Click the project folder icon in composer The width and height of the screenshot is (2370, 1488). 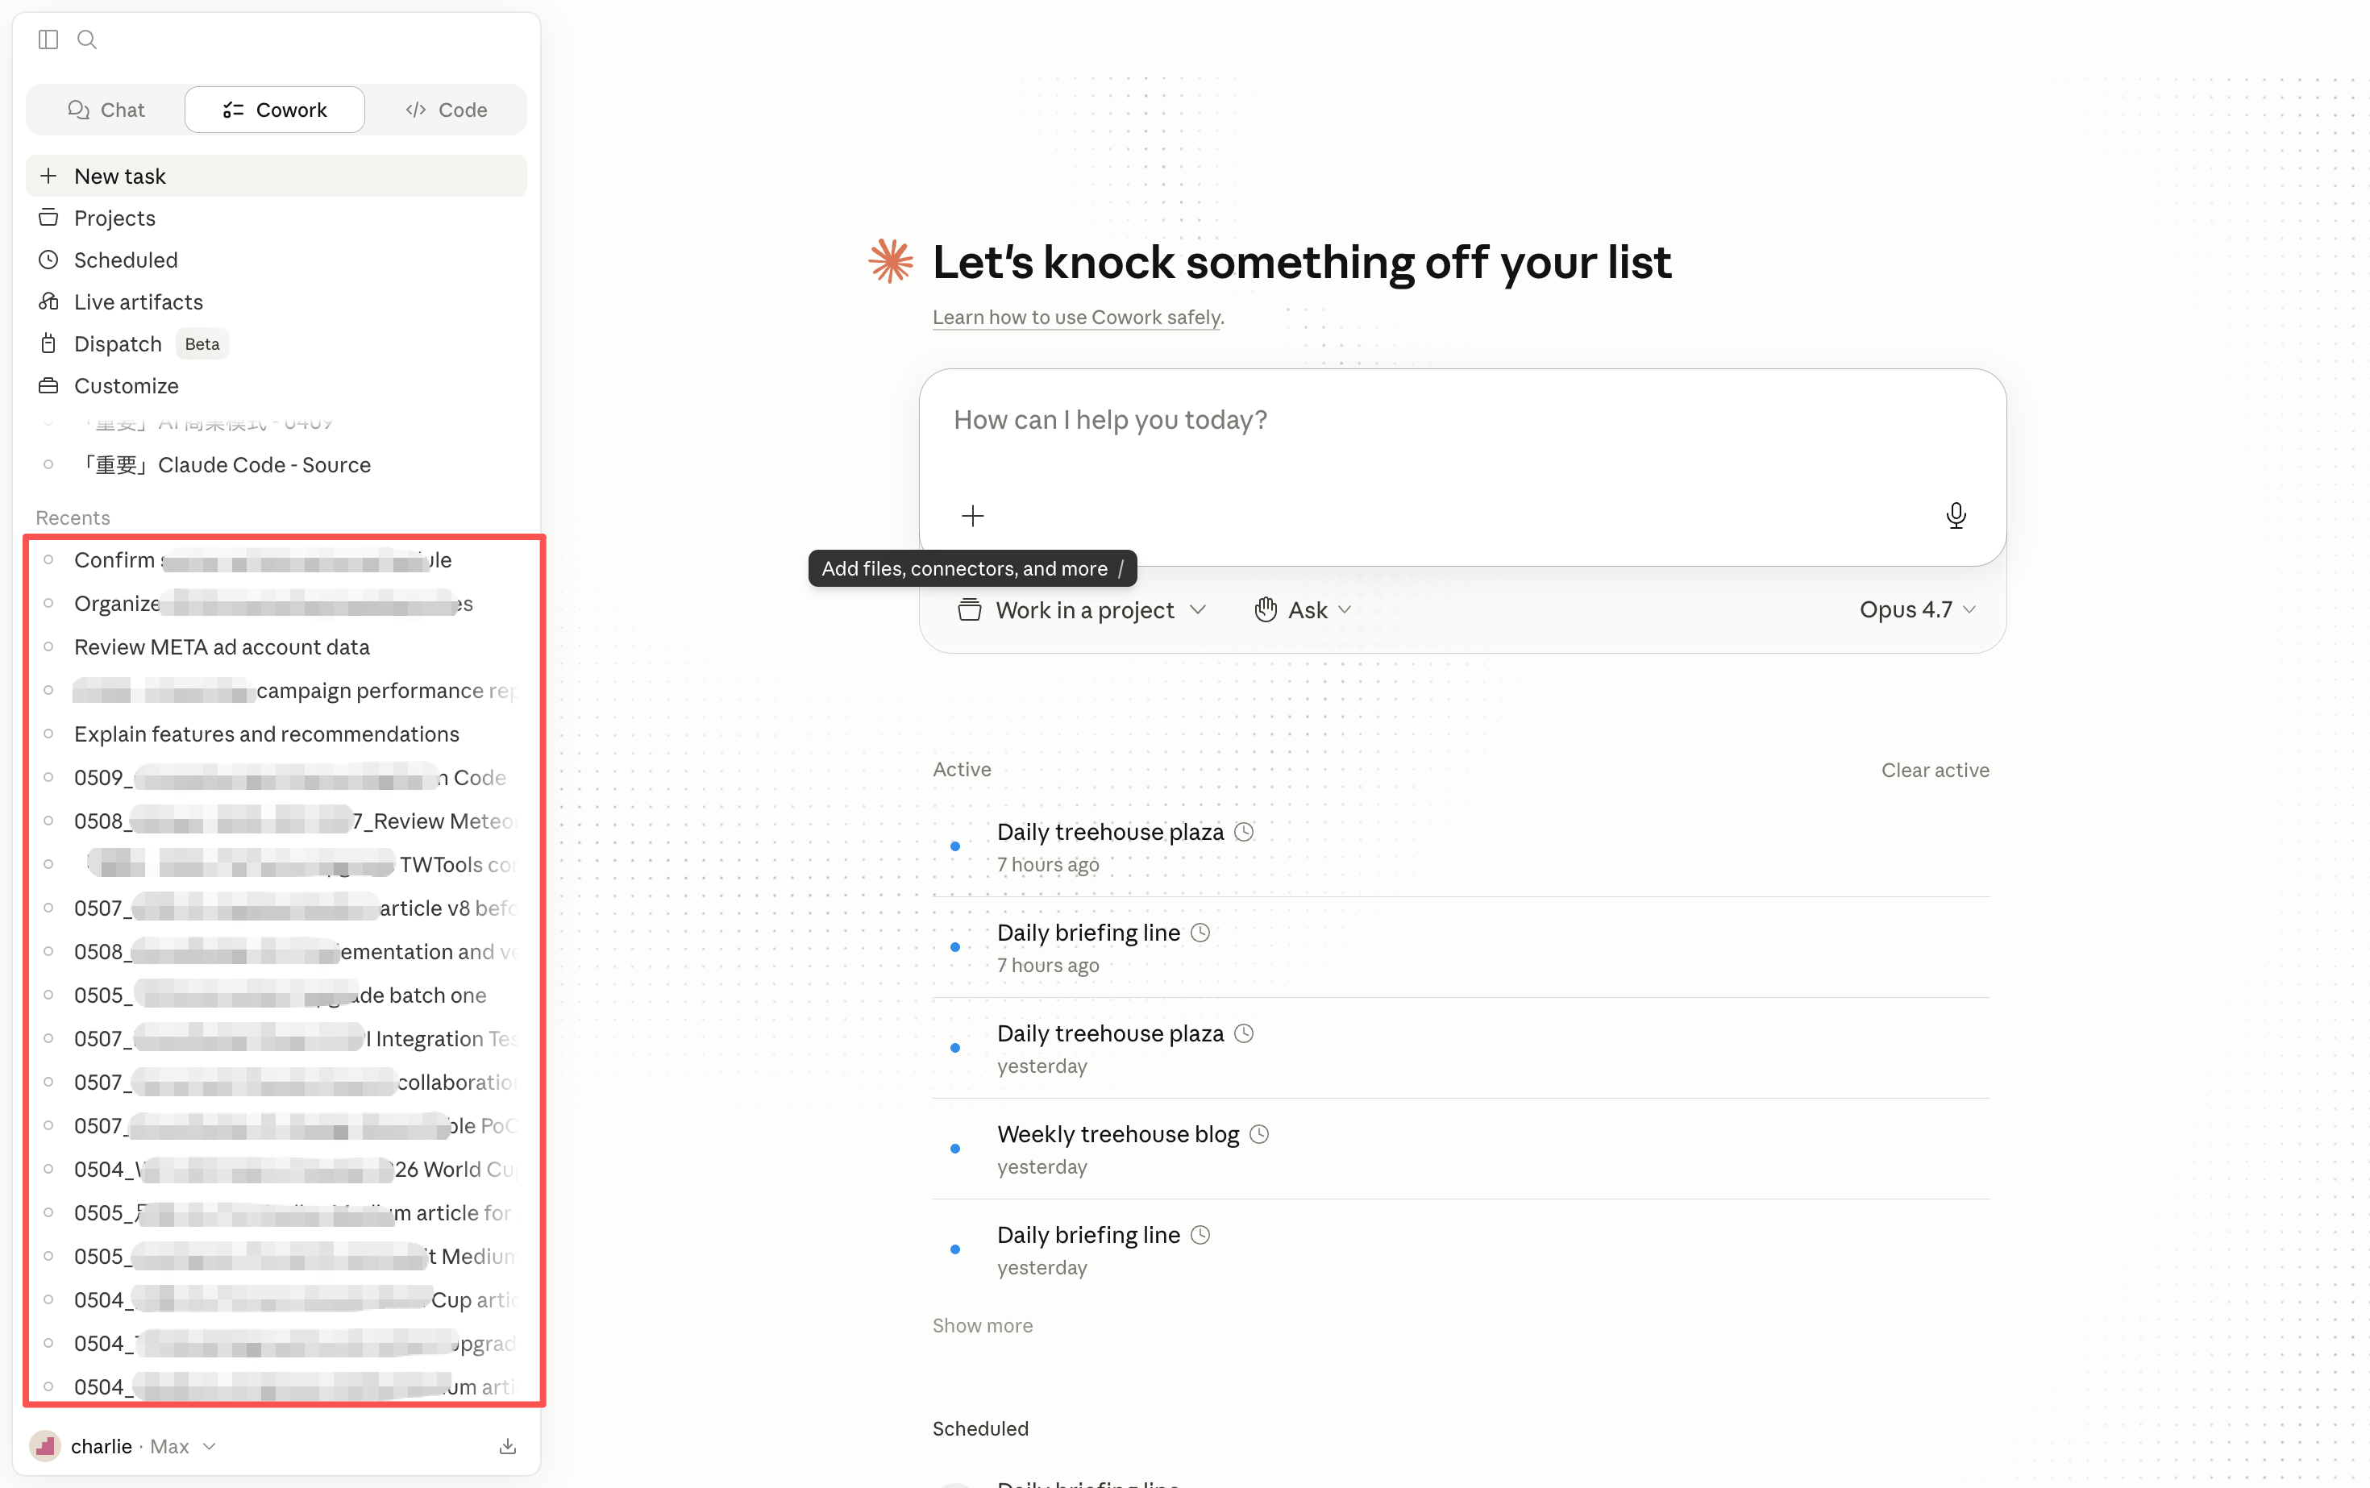[970, 610]
